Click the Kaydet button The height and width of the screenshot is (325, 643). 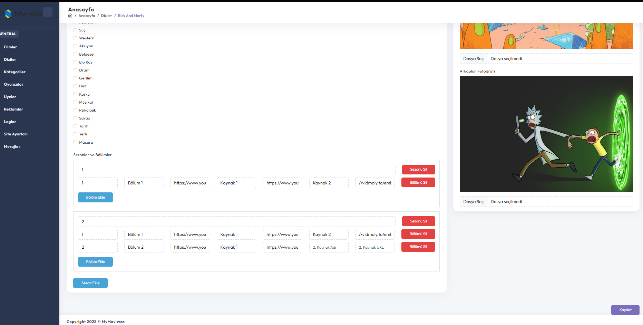coord(625,310)
